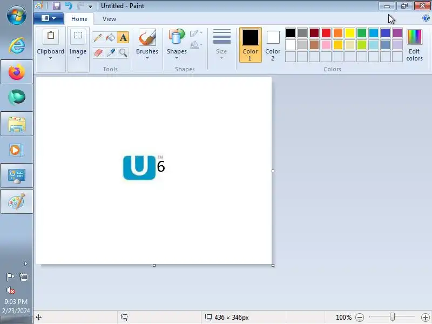Viewport: 432px width, 324px height.
Task: Open Edit colors dialog
Action: 414,45
